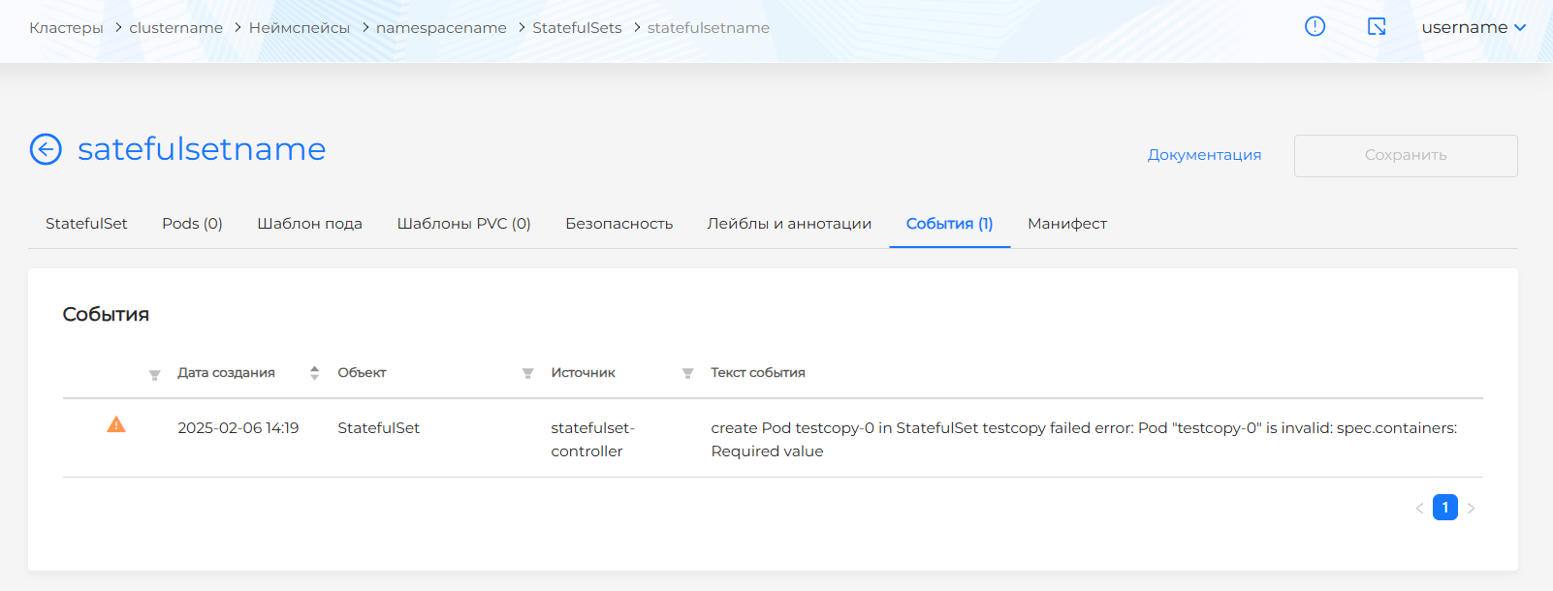Viewport: 1553px width, 591px height.
Task: Open the Pods (0) tab
Action: click(x=192, y=224)
